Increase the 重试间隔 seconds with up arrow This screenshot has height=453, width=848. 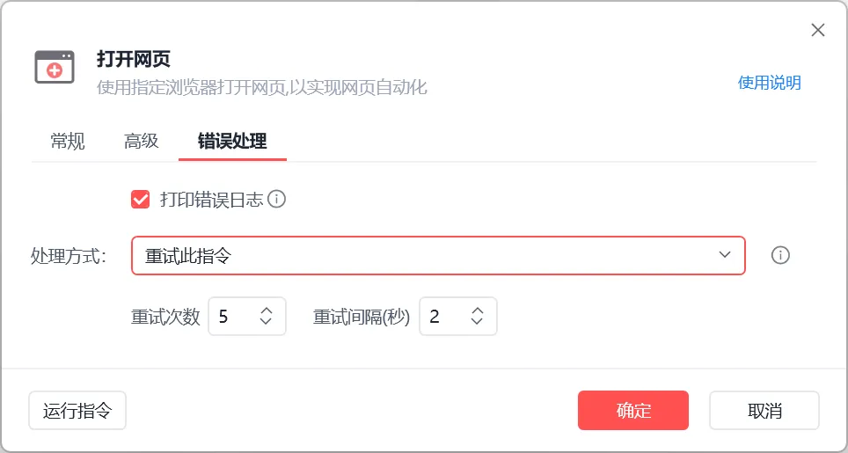[x=478, y=311]
